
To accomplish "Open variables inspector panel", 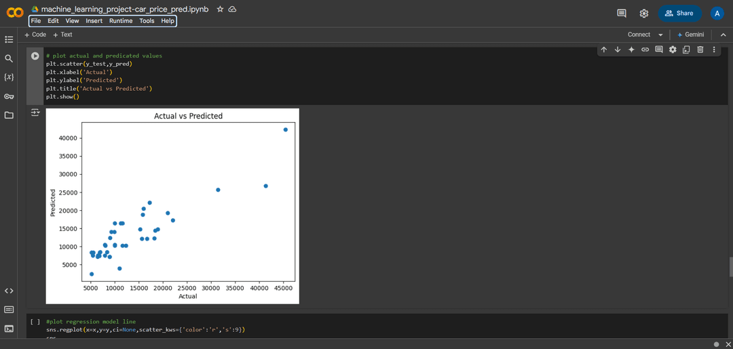I will [x=9, y=77].
